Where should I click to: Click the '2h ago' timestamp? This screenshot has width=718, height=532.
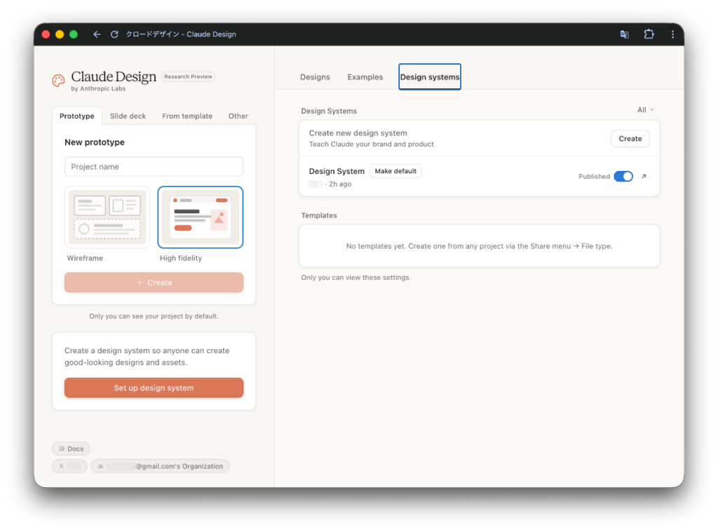(340, 184)
